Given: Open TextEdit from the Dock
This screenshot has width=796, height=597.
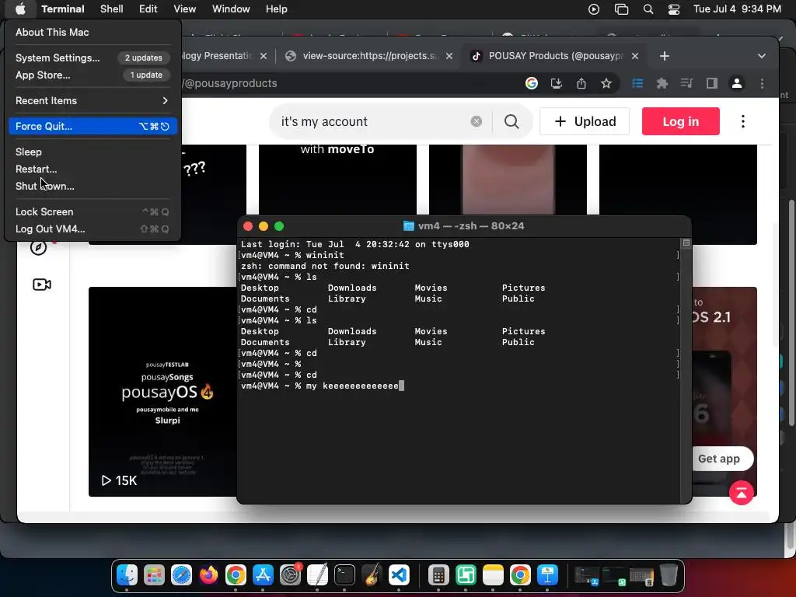Looking at the screenshot, I should coord(318,575).
